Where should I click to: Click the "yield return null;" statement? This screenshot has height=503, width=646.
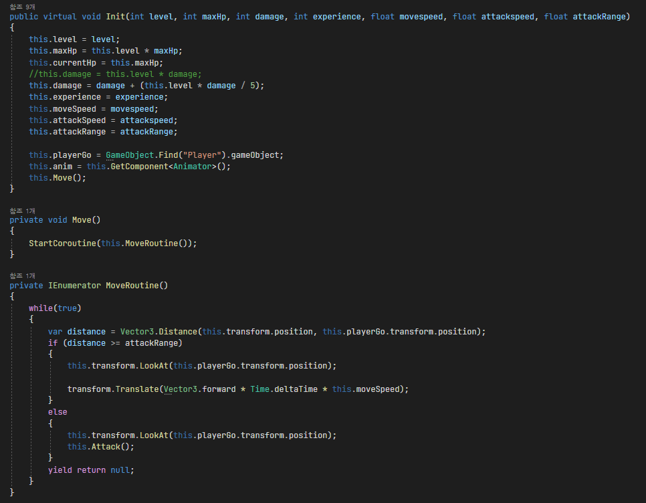coord(91,470)
